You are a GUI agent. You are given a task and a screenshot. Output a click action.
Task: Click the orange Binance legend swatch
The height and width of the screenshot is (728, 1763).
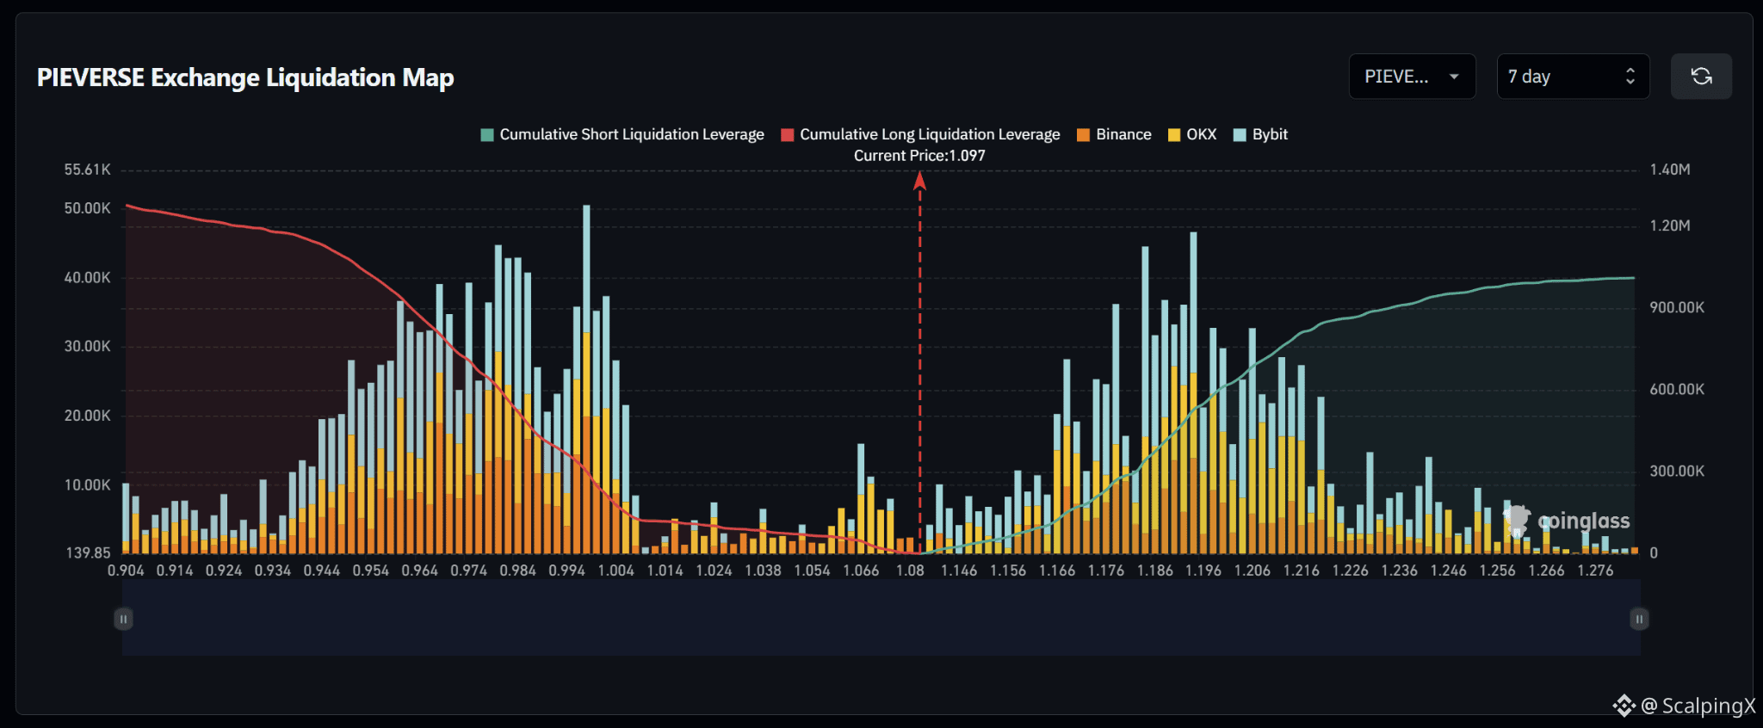point(1083,135)
